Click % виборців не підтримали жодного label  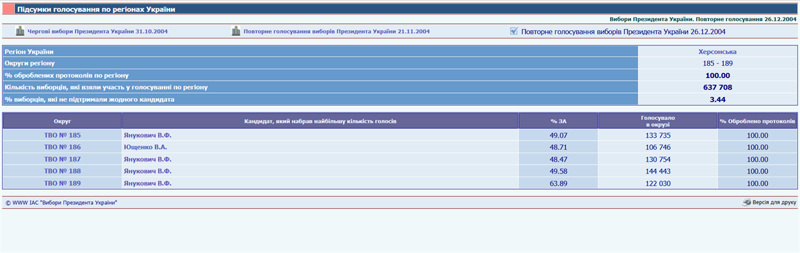(x=90, y=99)
